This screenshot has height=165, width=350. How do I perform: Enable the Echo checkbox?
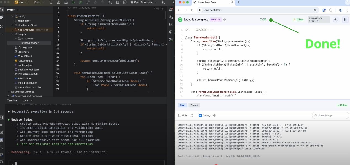(180, 115)
